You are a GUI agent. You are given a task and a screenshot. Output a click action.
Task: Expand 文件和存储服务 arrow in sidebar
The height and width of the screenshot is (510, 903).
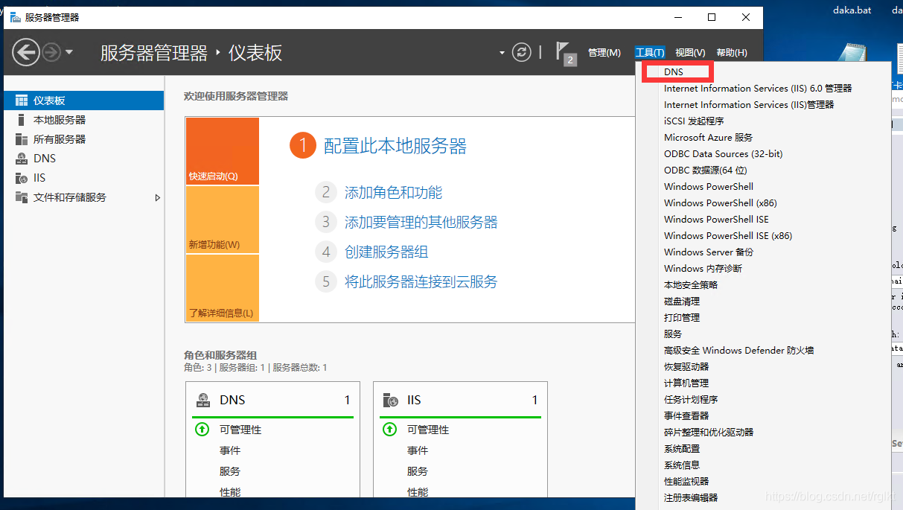tap(157, 197)
